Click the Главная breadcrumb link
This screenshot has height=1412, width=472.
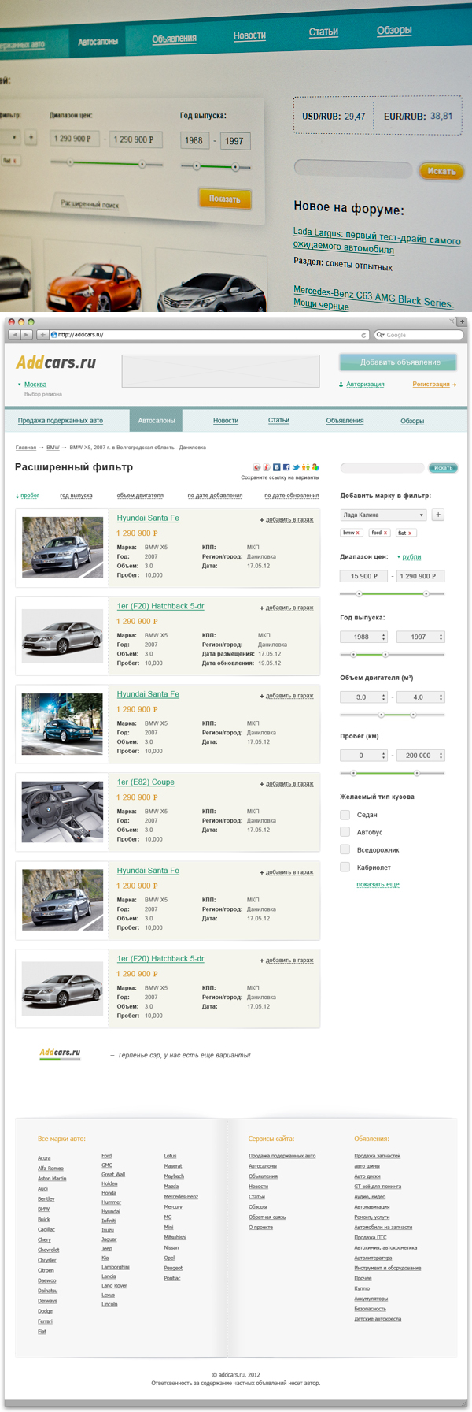26,448
